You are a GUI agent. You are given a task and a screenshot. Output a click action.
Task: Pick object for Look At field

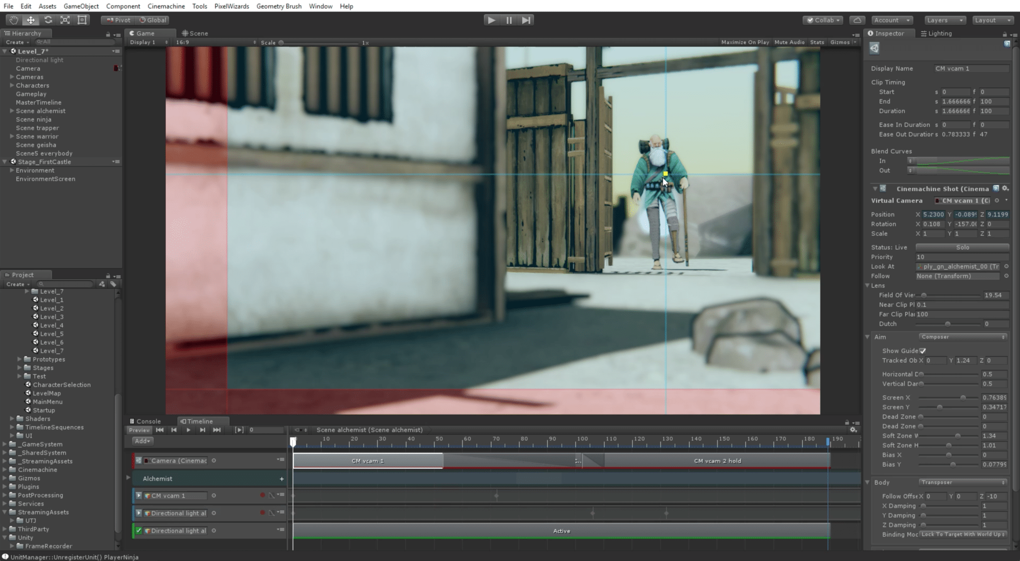tap(1006, 266)
